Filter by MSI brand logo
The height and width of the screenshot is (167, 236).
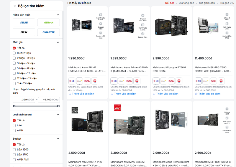(x=24, y=32)
